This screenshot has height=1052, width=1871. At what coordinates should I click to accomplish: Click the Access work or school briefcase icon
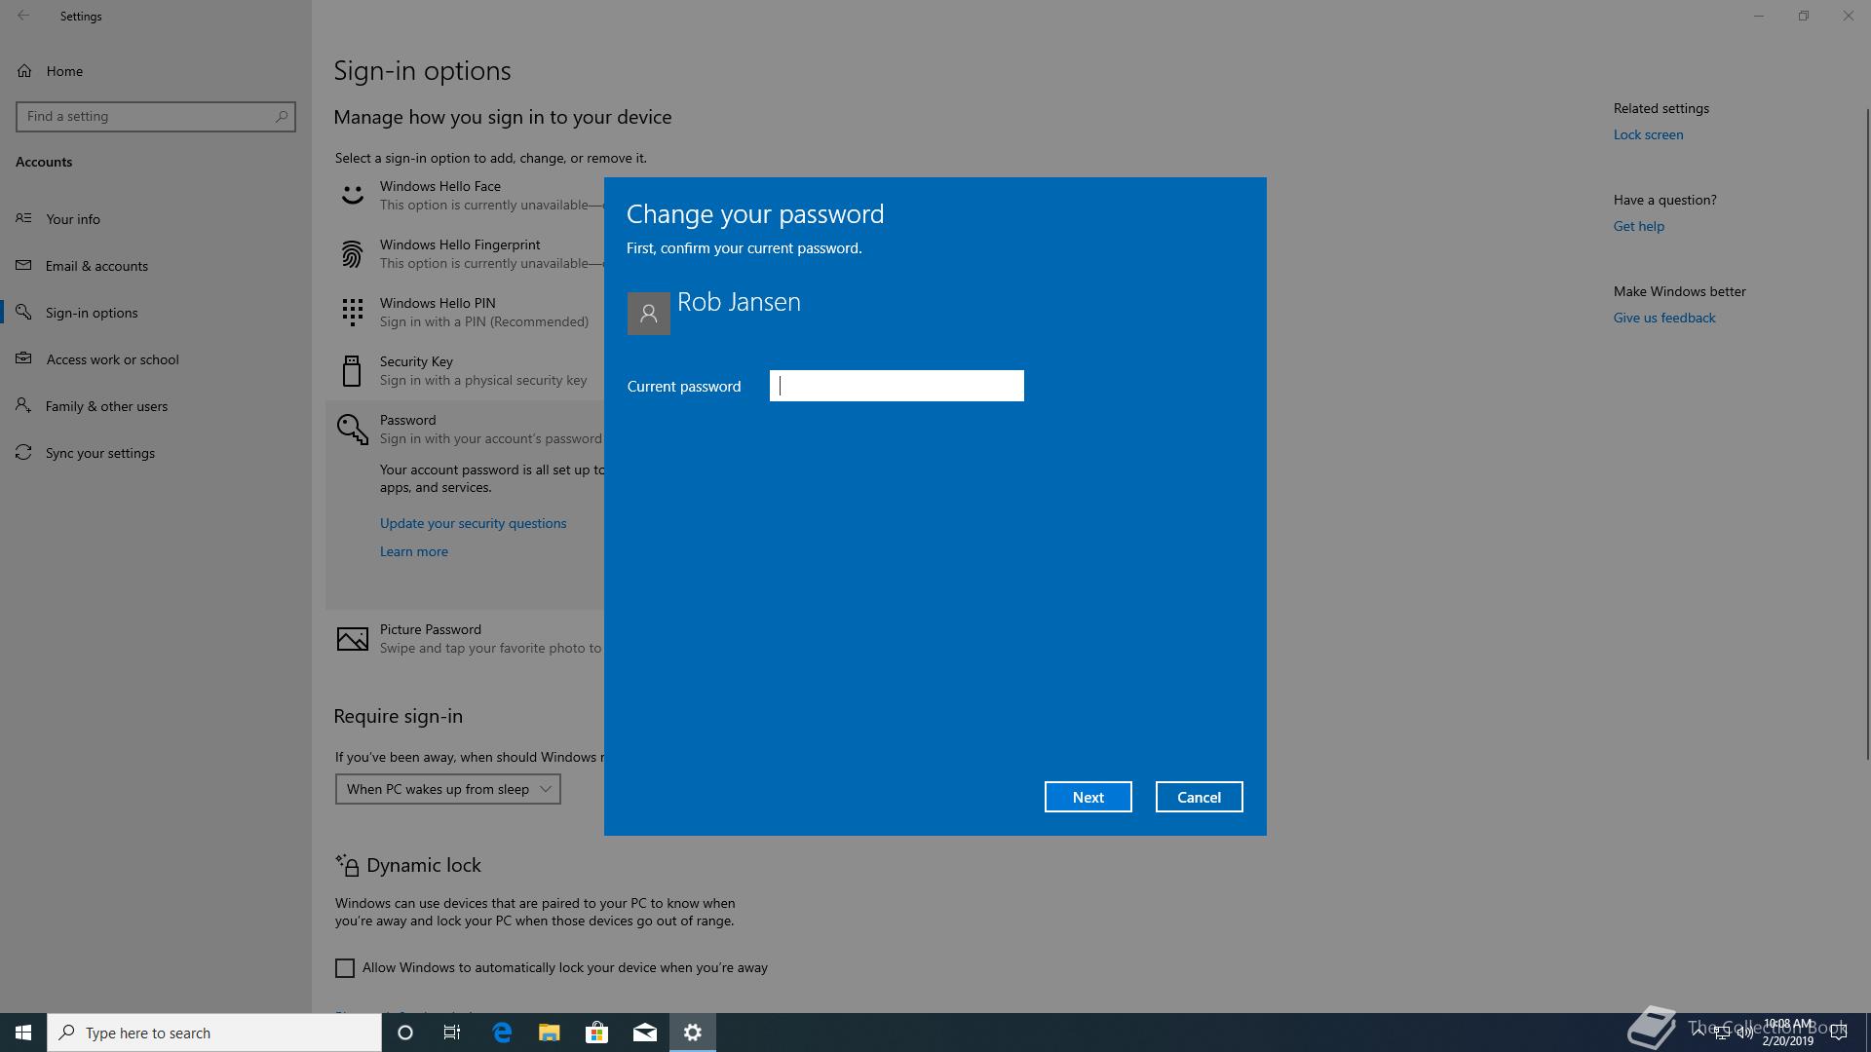(23, 358)
